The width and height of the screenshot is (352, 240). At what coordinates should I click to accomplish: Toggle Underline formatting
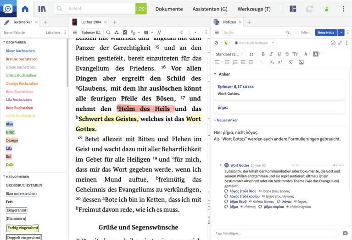click(x=279, y=54)
